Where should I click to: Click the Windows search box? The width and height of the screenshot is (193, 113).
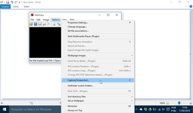(35, 109)
